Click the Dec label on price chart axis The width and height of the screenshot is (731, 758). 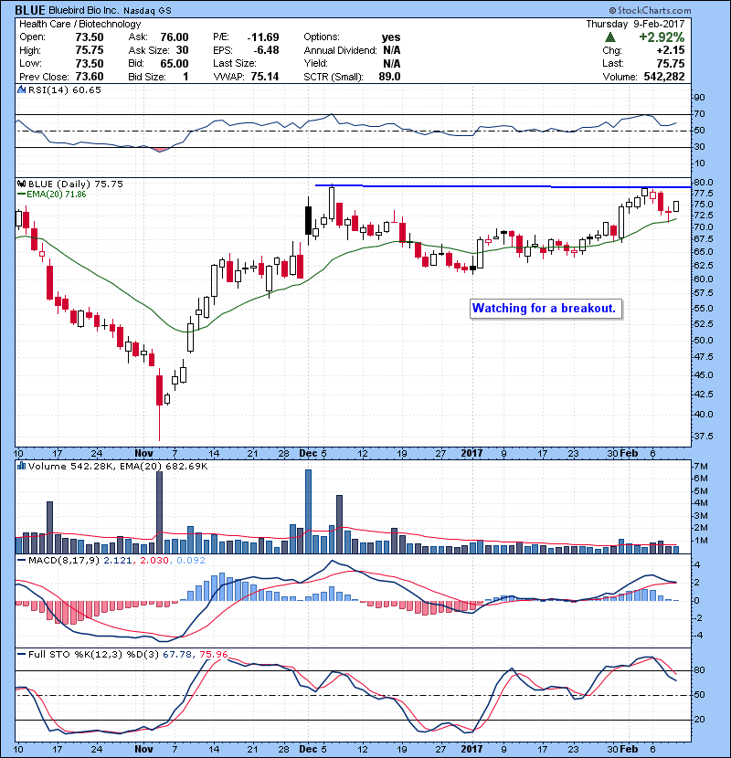[x=308, y=453]
